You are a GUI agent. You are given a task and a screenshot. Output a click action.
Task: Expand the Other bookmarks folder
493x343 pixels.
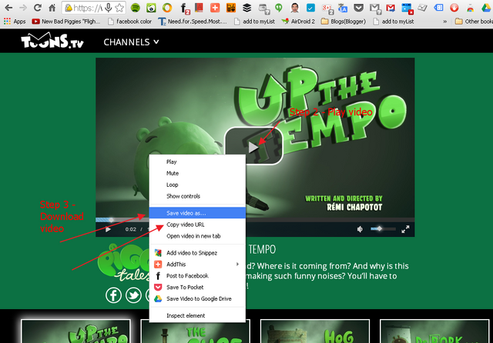474,22
